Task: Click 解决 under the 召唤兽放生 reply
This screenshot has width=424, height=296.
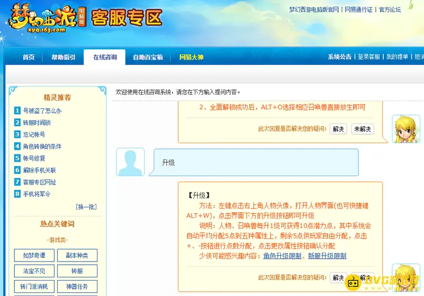Action: coord(338,129)
